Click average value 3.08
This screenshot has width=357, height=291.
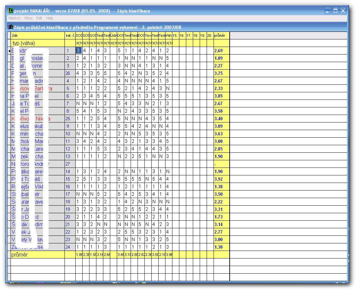218,141
